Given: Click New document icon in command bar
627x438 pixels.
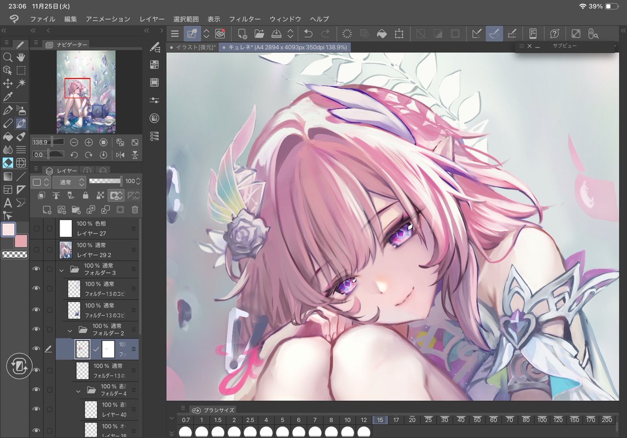Looking at the screenshot, I should [x=242, y=33].
